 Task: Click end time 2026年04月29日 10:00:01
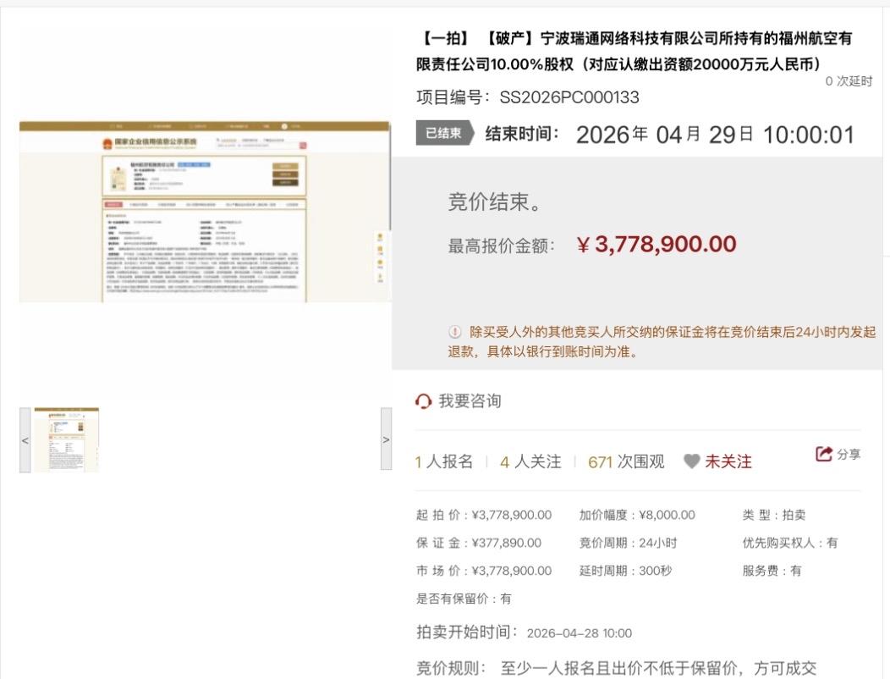(x=715, y=135)
